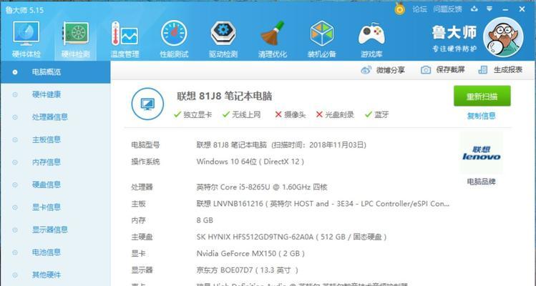Screen dimensions: 536x286
Task: Select 电脑概览 in sidebar
Action: [55, 72]
